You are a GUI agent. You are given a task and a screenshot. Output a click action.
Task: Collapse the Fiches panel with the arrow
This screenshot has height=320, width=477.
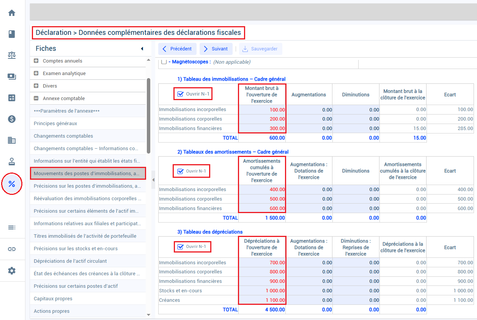click(x=142, y=49)
